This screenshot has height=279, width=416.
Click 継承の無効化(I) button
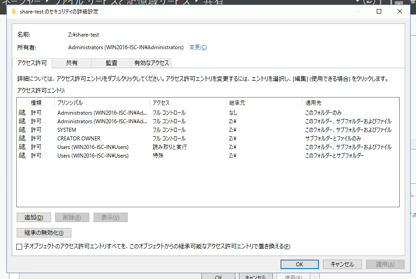[44, 233]
